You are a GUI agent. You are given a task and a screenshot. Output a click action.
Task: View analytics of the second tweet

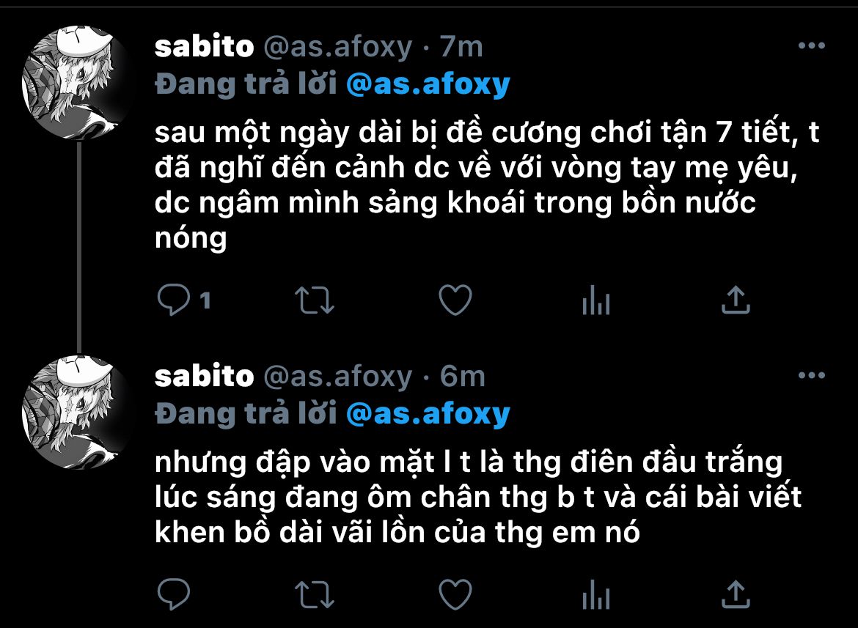[x=596, y=595]
